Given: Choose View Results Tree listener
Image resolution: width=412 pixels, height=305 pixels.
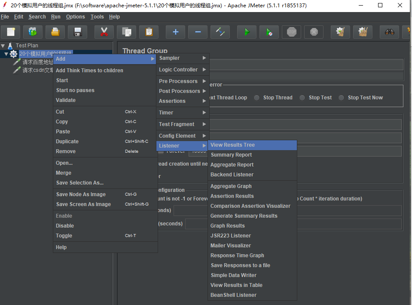Looking at the screenshot, I should point(252,145).
